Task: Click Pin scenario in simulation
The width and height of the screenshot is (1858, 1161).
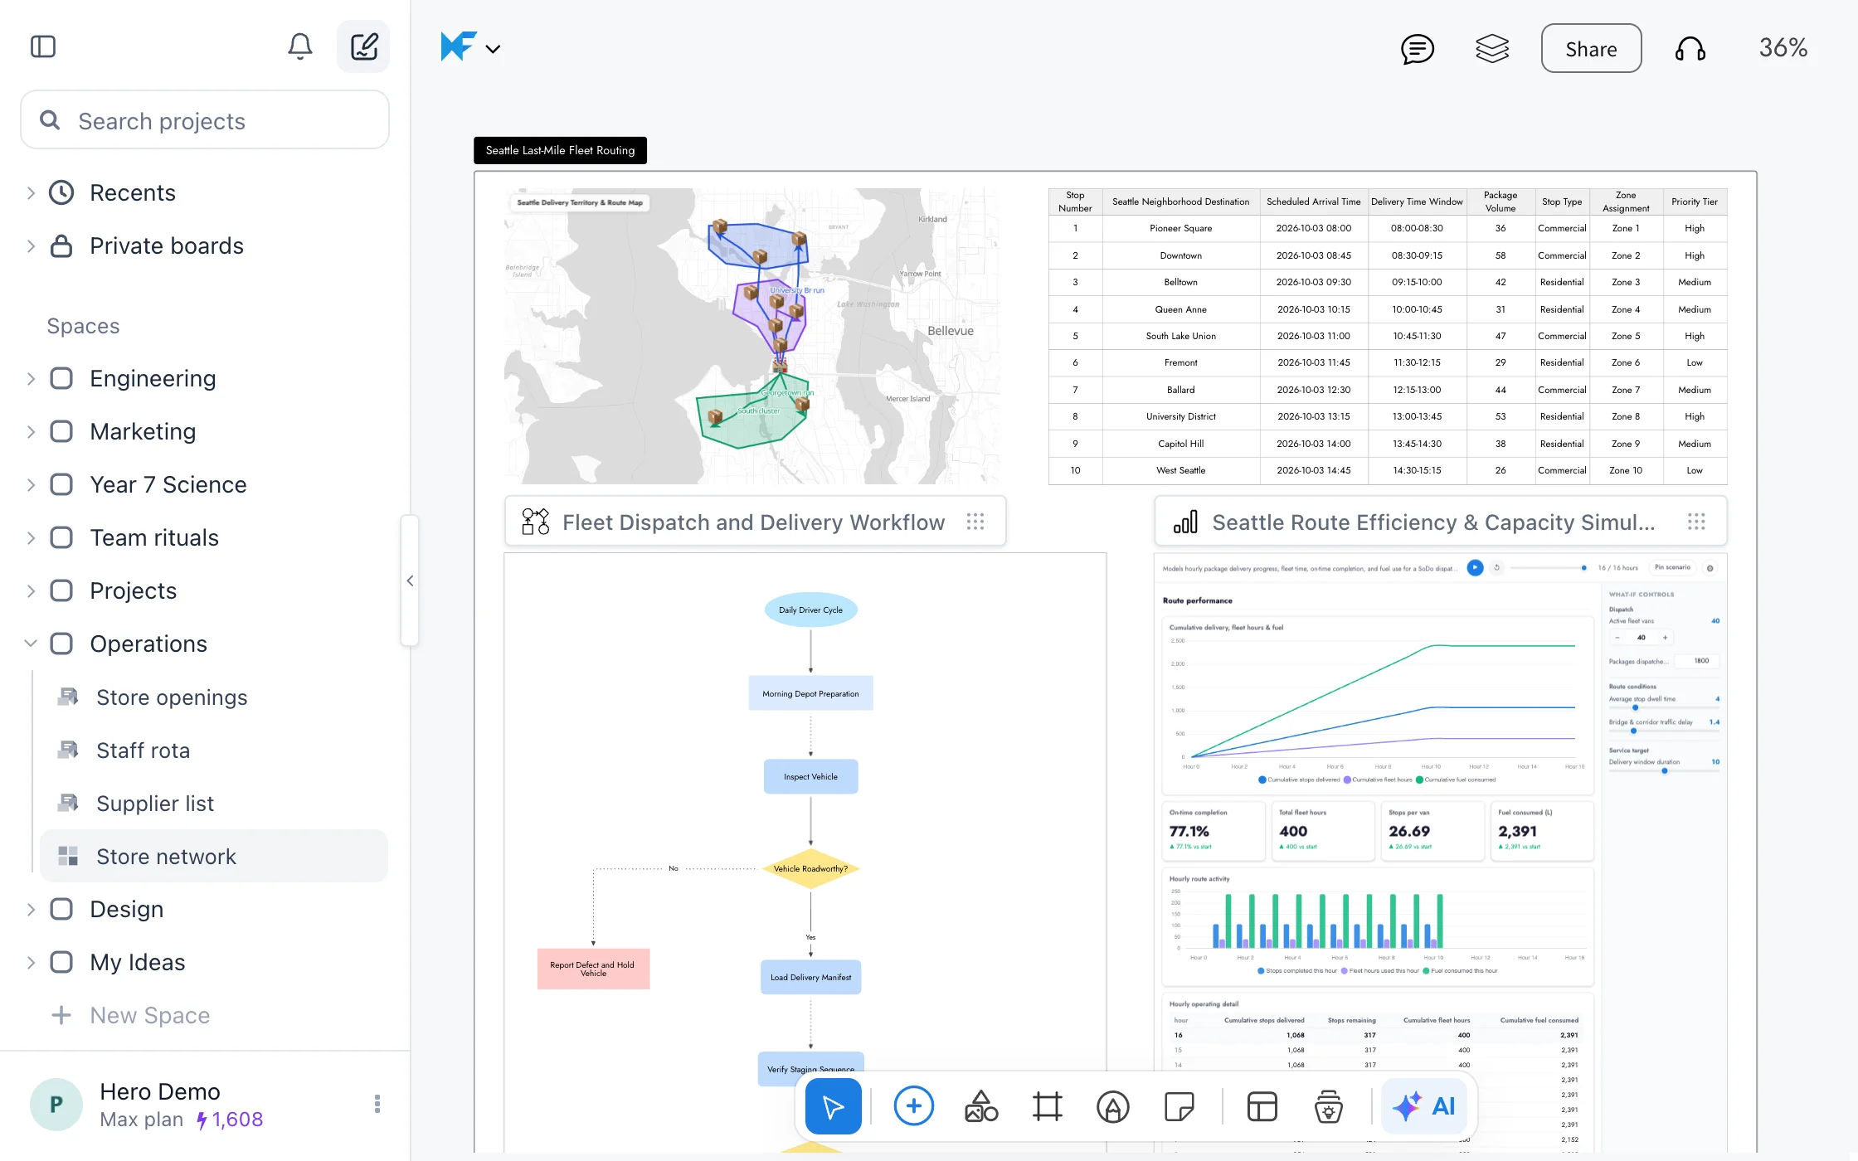Action: pos(1672,568)
